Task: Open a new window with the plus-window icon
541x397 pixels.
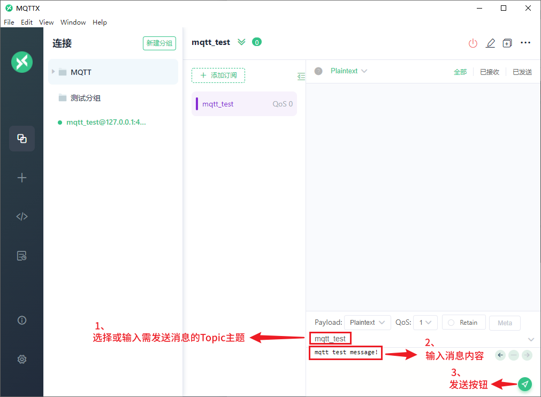Action: pyautogui.click(x=507, y=43)
